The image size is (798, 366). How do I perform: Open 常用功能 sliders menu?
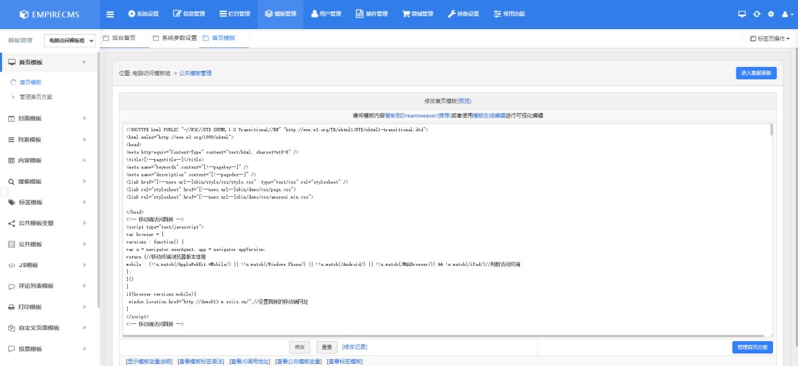click(509, 14)
